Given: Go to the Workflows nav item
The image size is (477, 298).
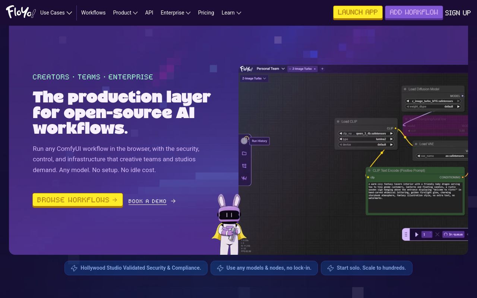Looking at the screenshot, I should click(x=93, y=13).
